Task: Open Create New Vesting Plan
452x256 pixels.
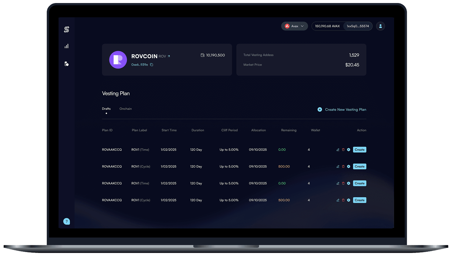Action: pos(345,109)
